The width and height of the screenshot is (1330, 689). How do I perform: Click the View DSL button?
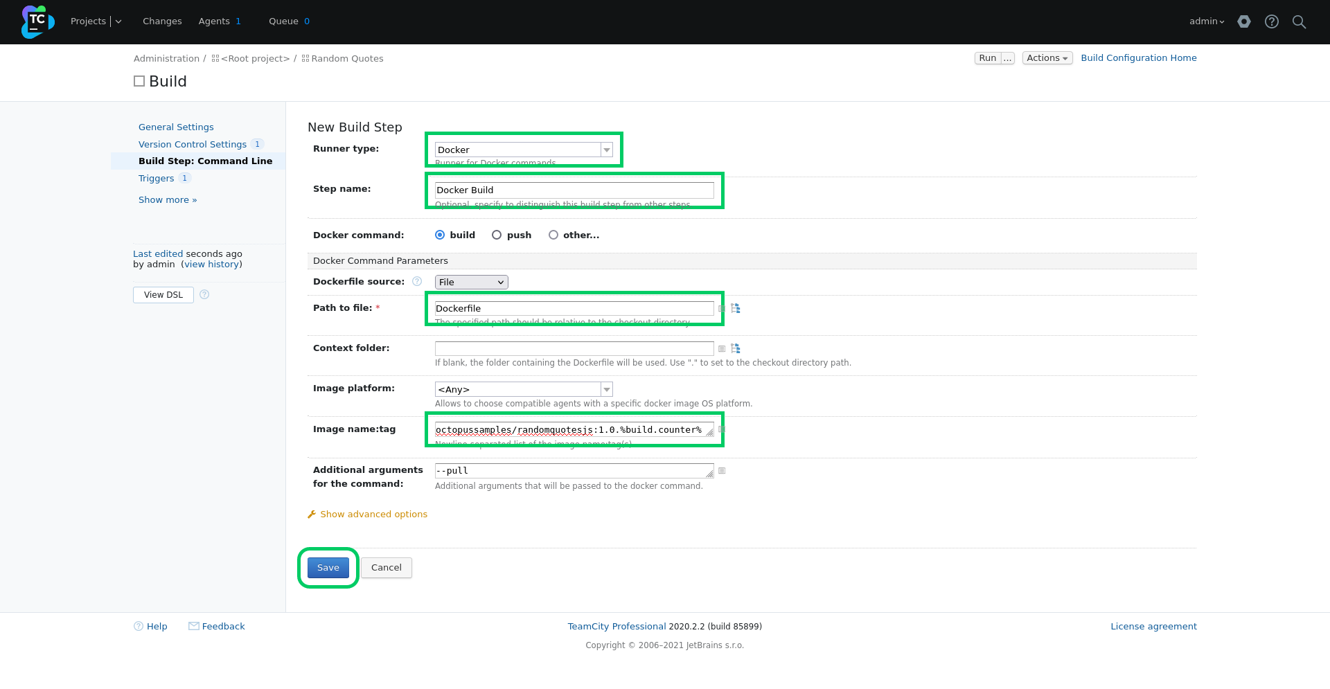click(163, 295)
